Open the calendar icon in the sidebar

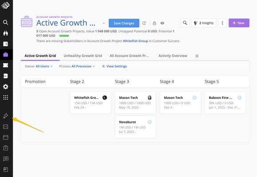click(6, 137)
